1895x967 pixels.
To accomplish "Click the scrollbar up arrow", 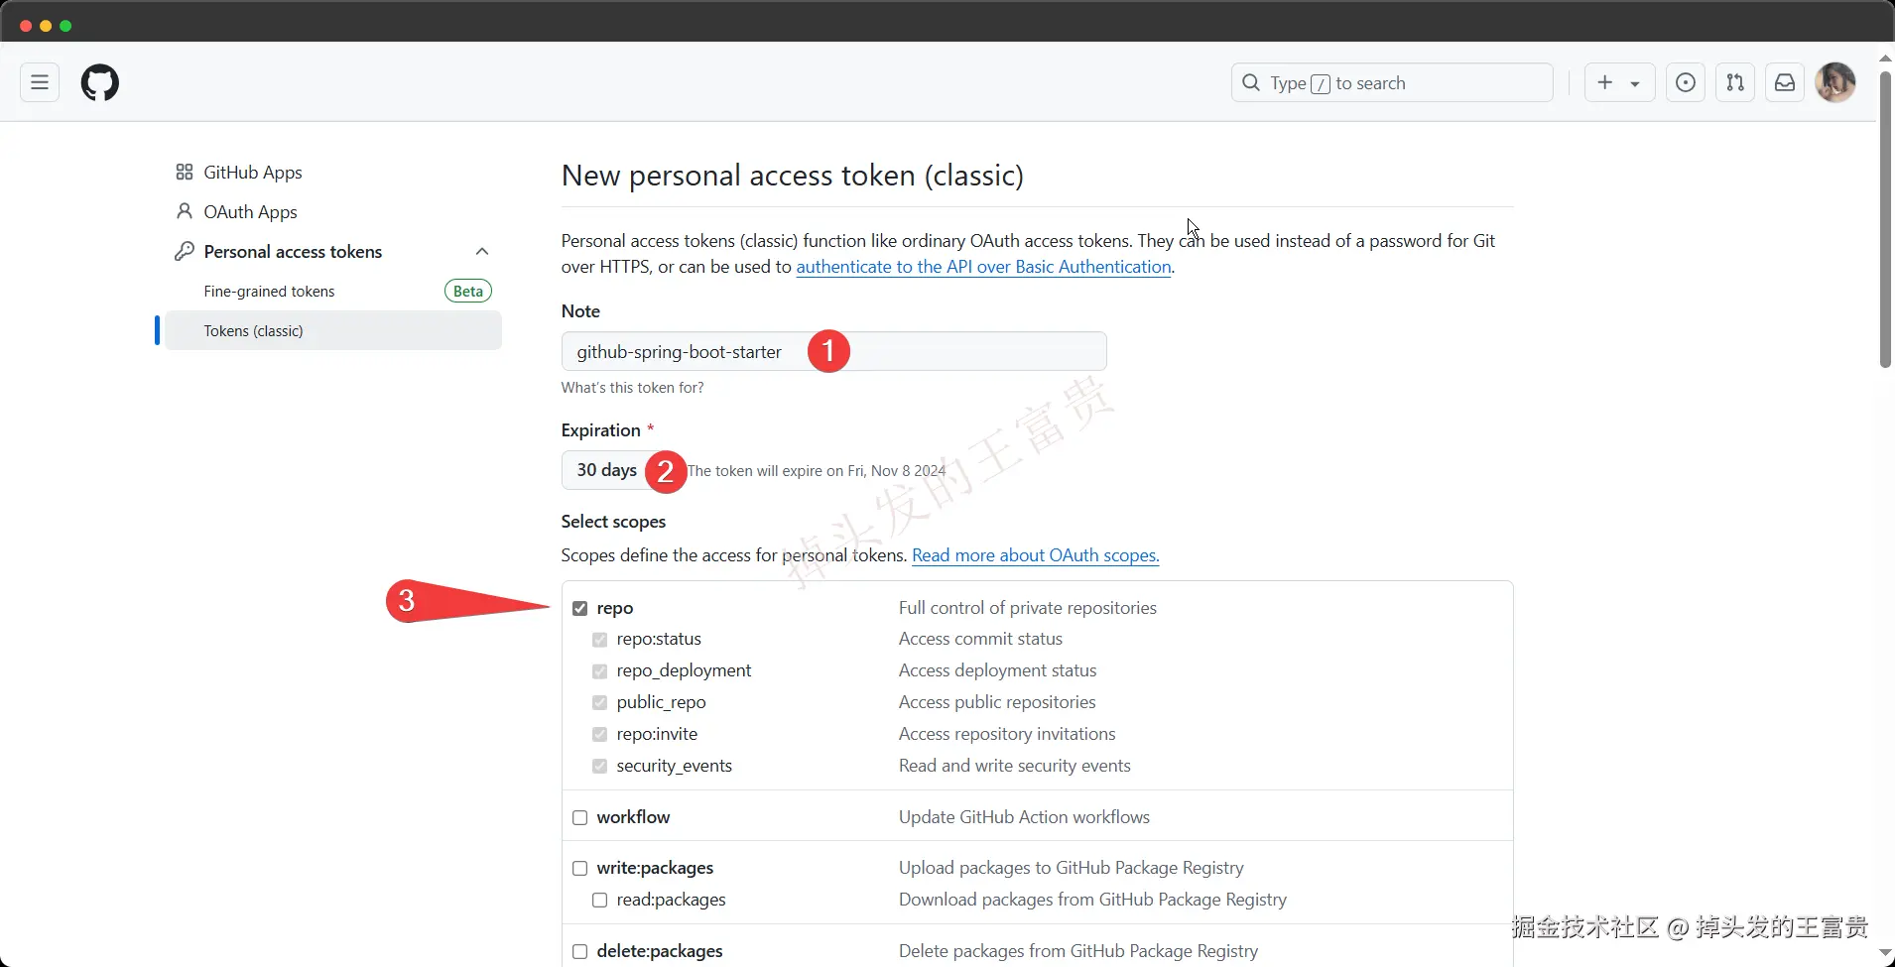I will 1885,58.
